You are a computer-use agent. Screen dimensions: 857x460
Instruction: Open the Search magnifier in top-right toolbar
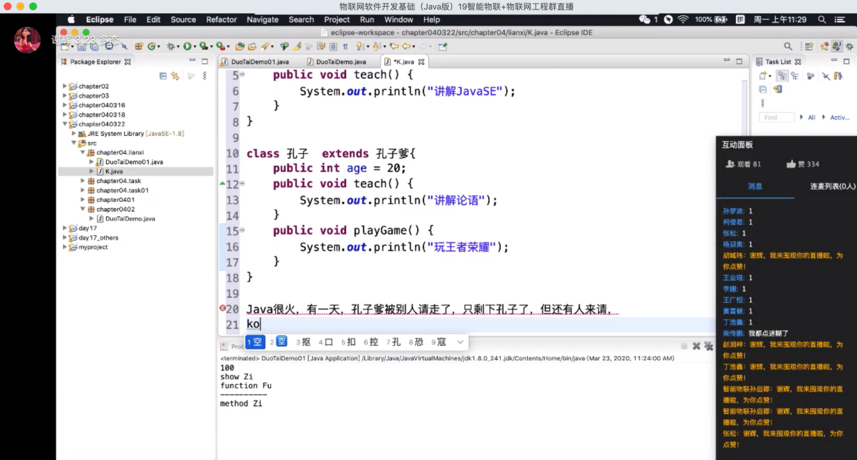pyautogui.click(x=787, y=47)
